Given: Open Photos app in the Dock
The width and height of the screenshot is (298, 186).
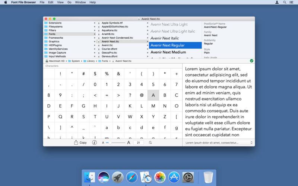Looking at the screenshot, I should (x=160, y=177).
